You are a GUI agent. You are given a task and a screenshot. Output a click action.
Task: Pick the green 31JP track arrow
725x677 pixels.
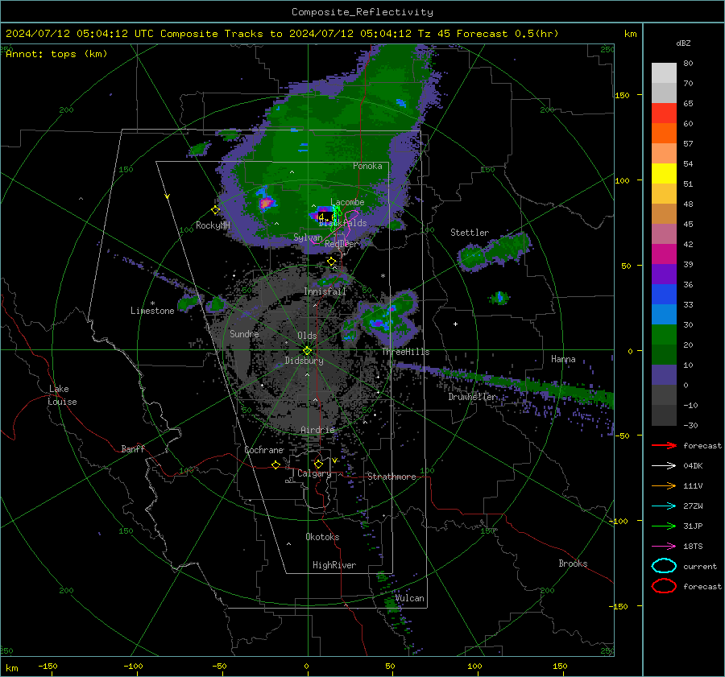point(664,526)
